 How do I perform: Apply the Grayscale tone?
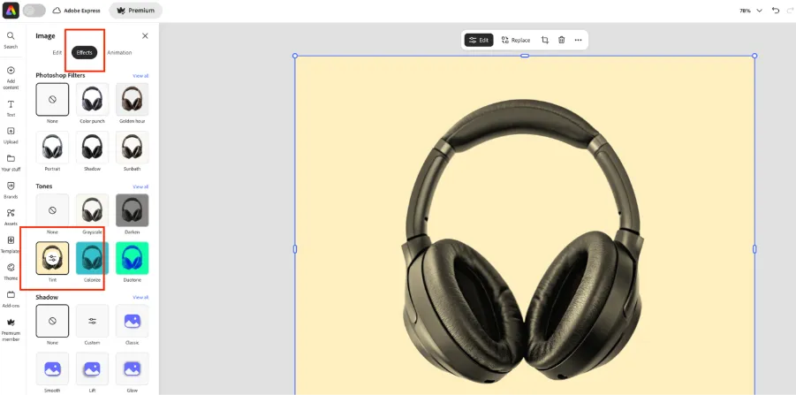click(x=93, y=209)
